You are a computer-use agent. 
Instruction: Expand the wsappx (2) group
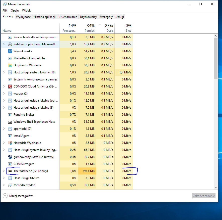pyautogui.click(x=4, y=94)
